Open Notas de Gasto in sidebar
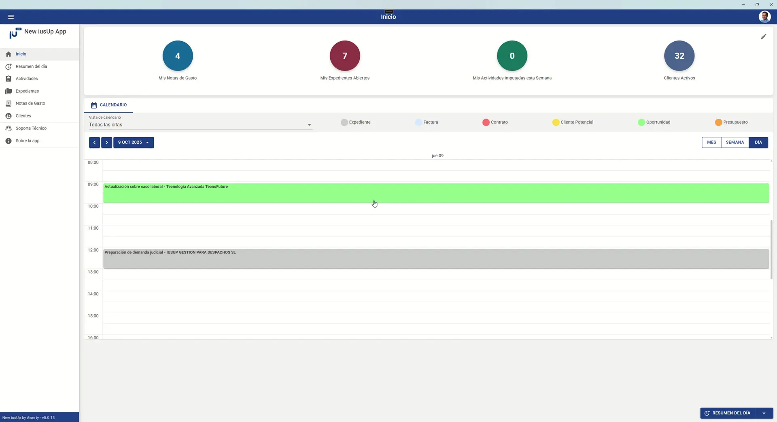 pyautogui.click(x=30, y=103)
